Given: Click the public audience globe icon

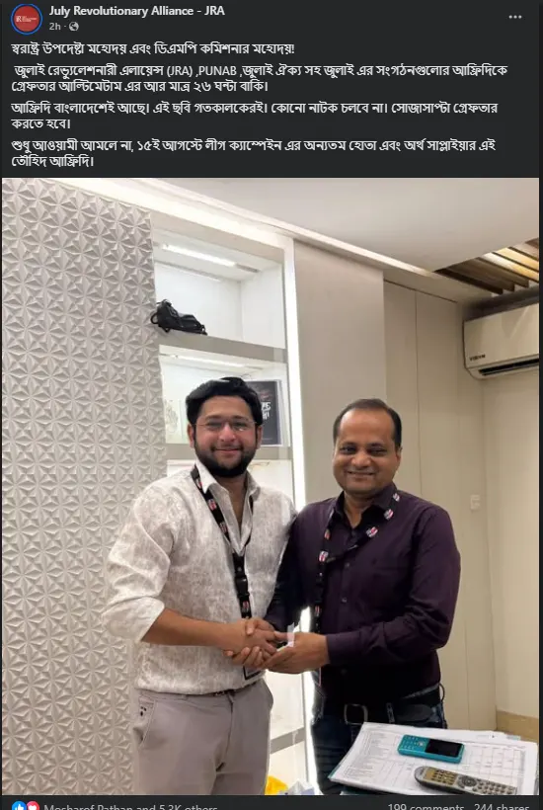Looking at the screenshot, I should click(74, 27).
